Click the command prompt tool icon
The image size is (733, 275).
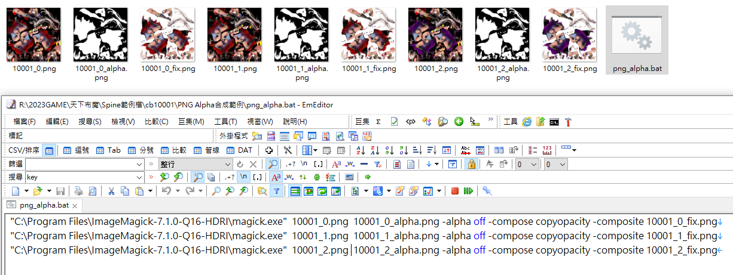pyautogui.click(x=554, y=122)
